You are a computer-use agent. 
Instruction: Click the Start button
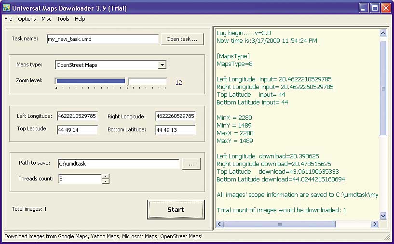click(x=176, y=210)
